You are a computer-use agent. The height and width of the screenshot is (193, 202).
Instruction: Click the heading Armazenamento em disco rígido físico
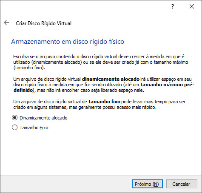(68, 42)
